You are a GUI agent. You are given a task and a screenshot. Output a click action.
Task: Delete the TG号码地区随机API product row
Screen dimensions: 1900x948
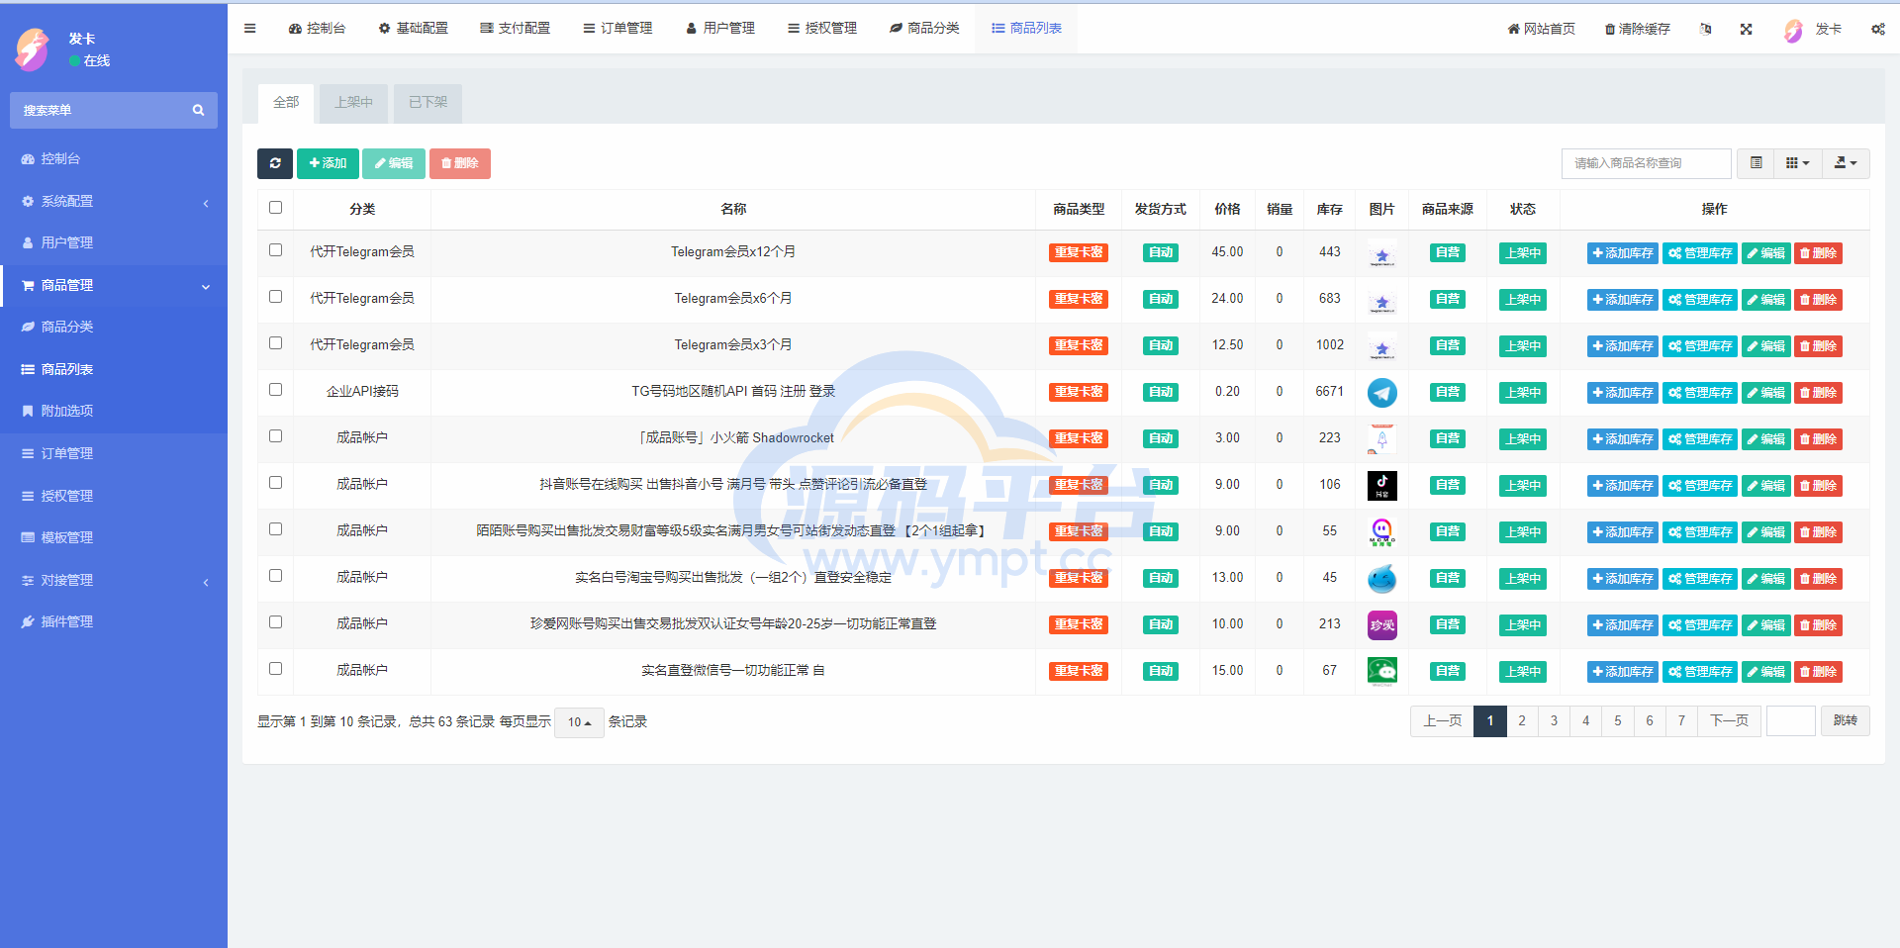(1819, 393)
